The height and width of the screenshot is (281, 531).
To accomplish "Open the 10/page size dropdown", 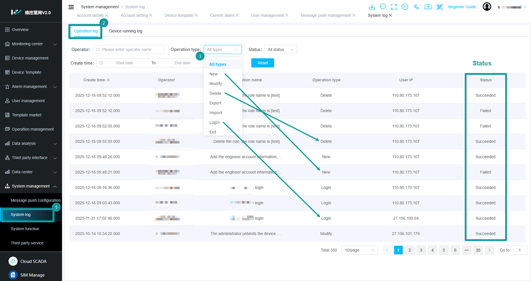I will coord(359,250).
